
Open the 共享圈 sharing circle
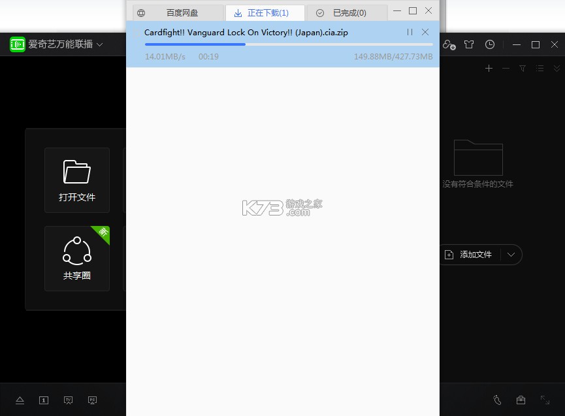pyautogui.click(x=77, y=259)
